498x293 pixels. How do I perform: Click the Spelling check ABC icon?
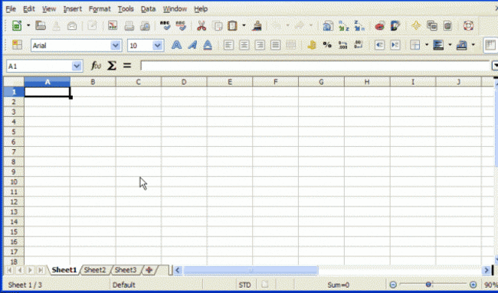pos(165,26)
